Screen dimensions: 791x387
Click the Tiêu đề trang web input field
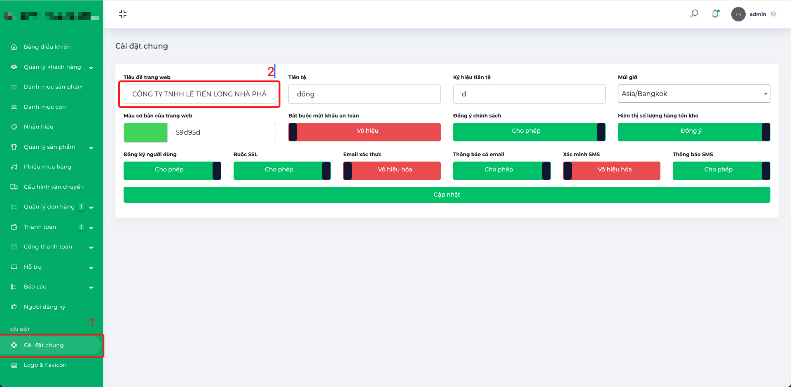pos(200,94)
